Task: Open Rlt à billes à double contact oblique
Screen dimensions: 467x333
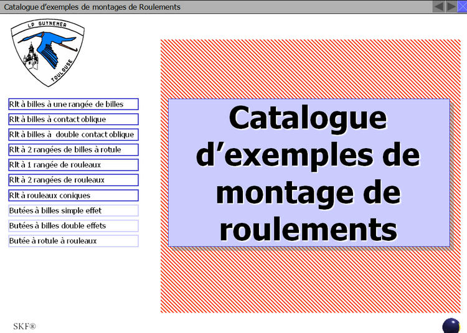Action: (73, 134)
